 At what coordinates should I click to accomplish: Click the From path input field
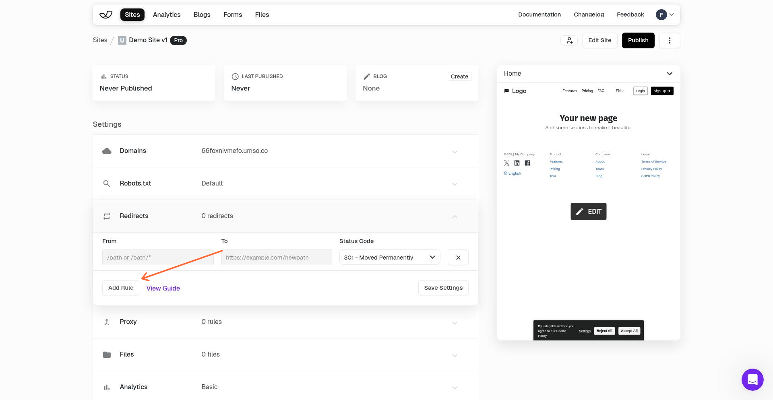(157, 257)
